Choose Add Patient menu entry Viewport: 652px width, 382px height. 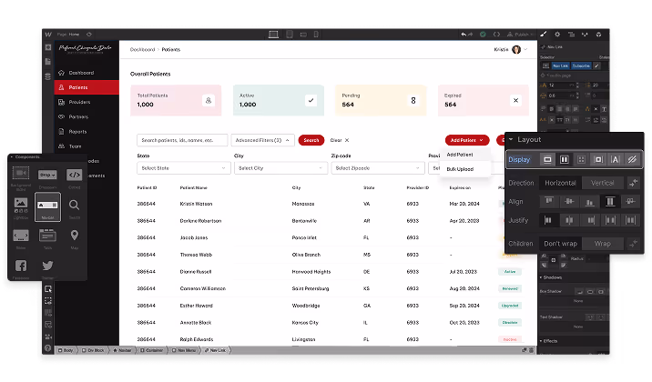pyautogui.click(x=460, y=155)
